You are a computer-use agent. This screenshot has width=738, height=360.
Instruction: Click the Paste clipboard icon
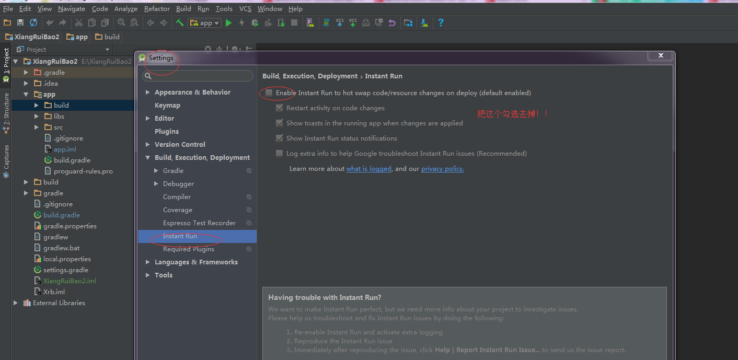105,22
